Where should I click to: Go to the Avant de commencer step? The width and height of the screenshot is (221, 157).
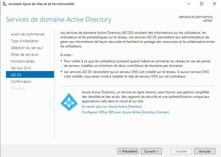[x=28, y=34]
